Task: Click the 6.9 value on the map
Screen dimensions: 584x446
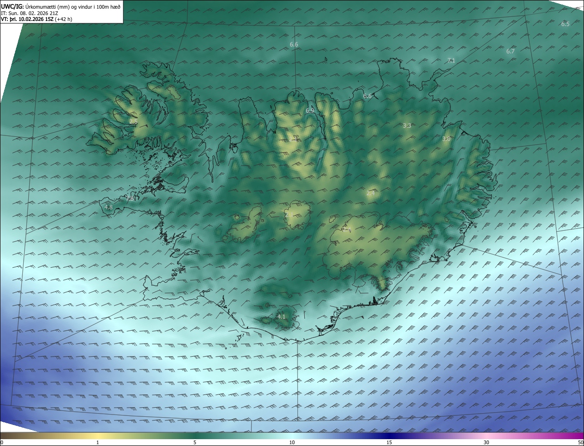Action: point(310,110)
